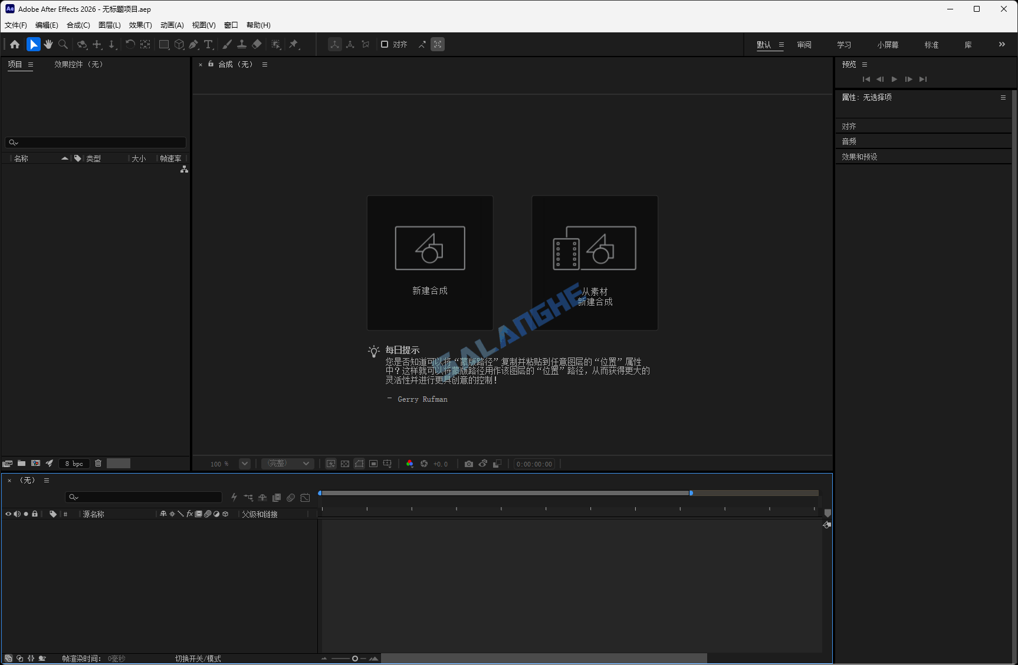Click the 新建合成 card
The height and width of the screenshot is (665, 1018).
click(430, 263)
